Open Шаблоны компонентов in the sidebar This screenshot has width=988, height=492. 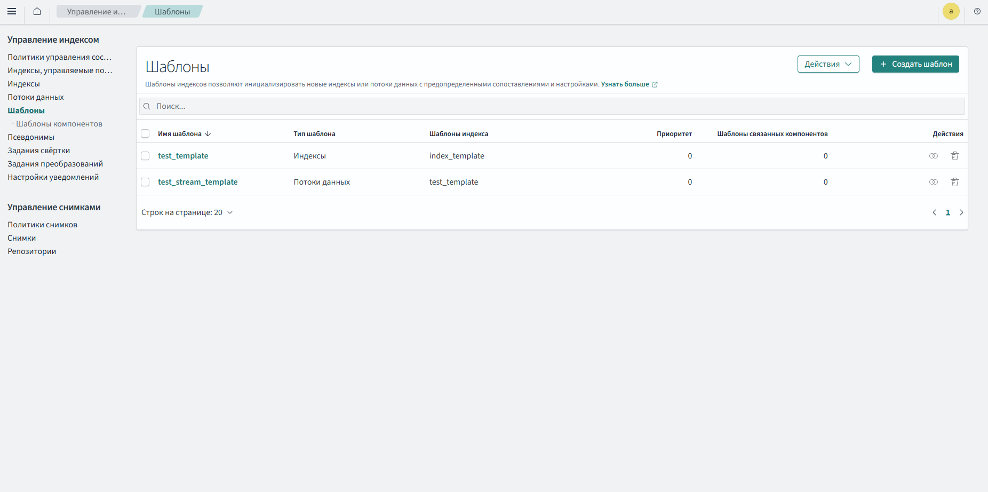(59, 124)
